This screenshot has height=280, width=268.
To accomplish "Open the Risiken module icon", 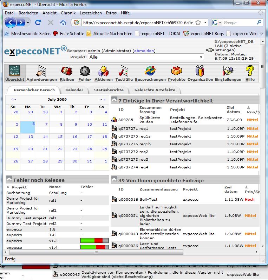I will (67, 72).
